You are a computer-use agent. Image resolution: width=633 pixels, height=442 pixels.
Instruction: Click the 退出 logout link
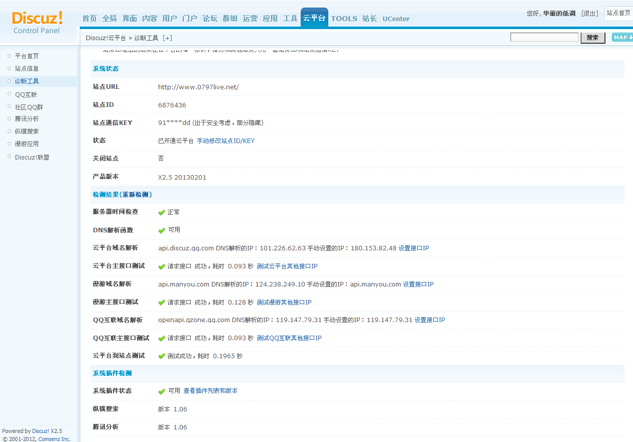click(590, 14)
